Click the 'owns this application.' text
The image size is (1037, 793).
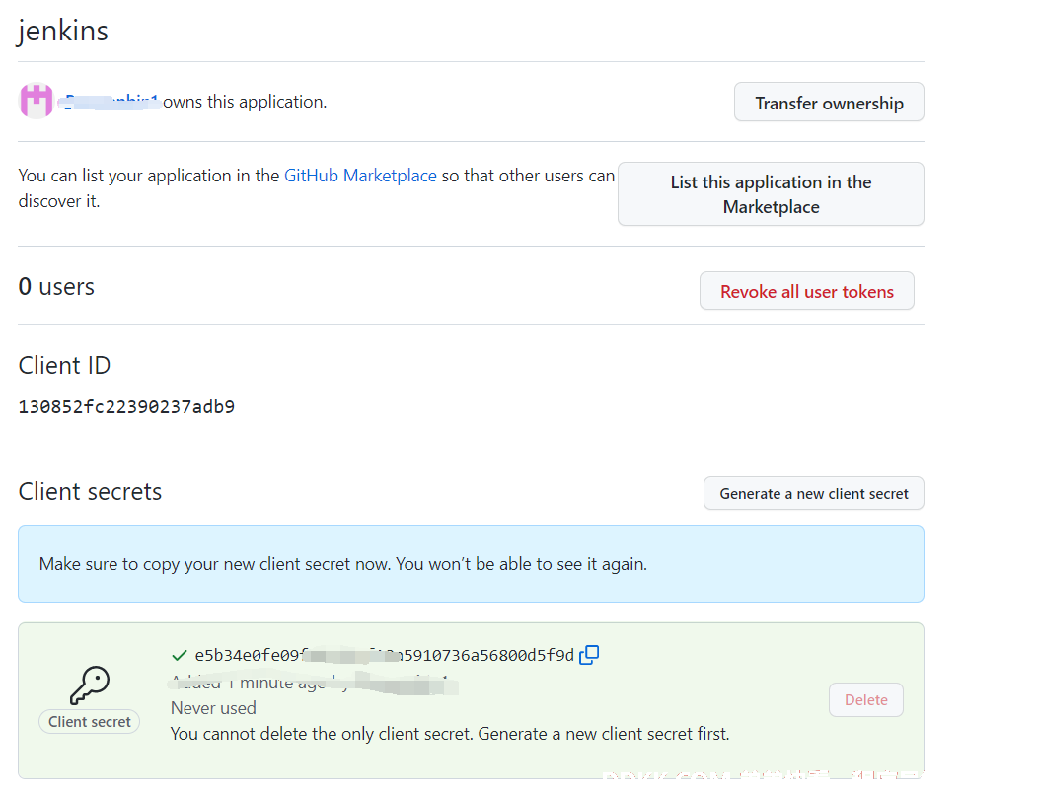[x=245, y=102]
